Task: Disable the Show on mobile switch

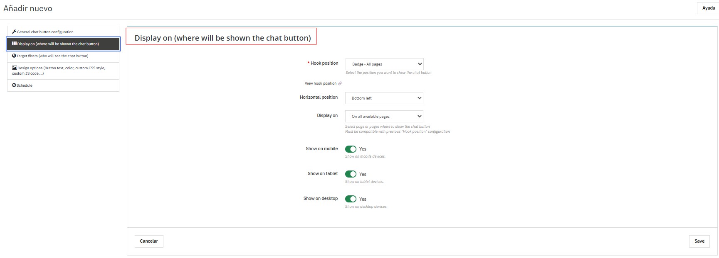Action: tap(351, 149)
